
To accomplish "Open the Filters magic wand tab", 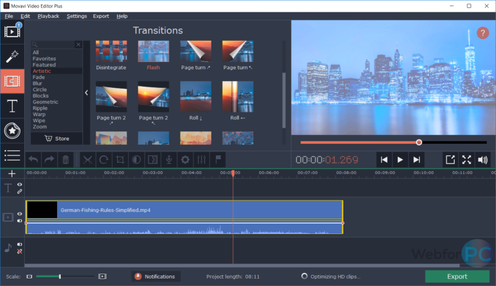I will tap(12, 57).
